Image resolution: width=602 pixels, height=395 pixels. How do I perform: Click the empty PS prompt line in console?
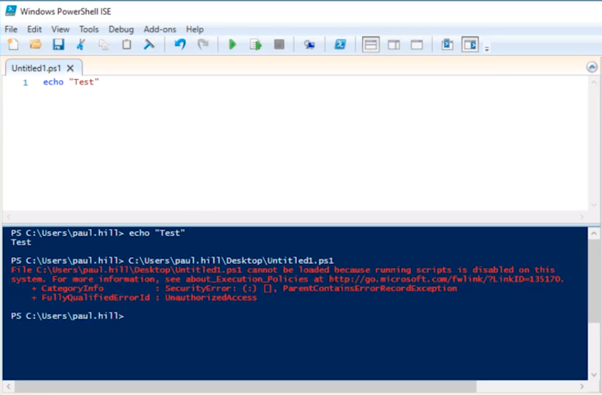click(67, 315)
